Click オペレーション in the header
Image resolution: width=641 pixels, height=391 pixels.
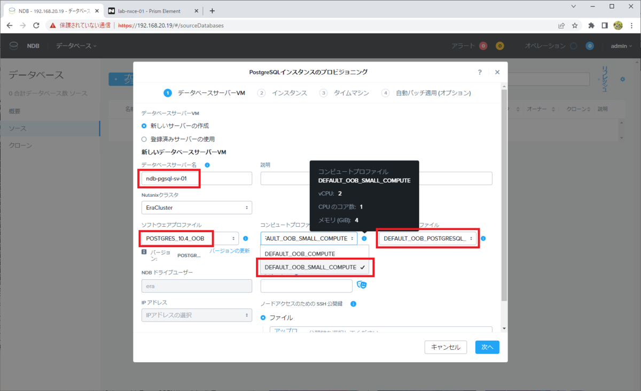[x=545, y=46]
